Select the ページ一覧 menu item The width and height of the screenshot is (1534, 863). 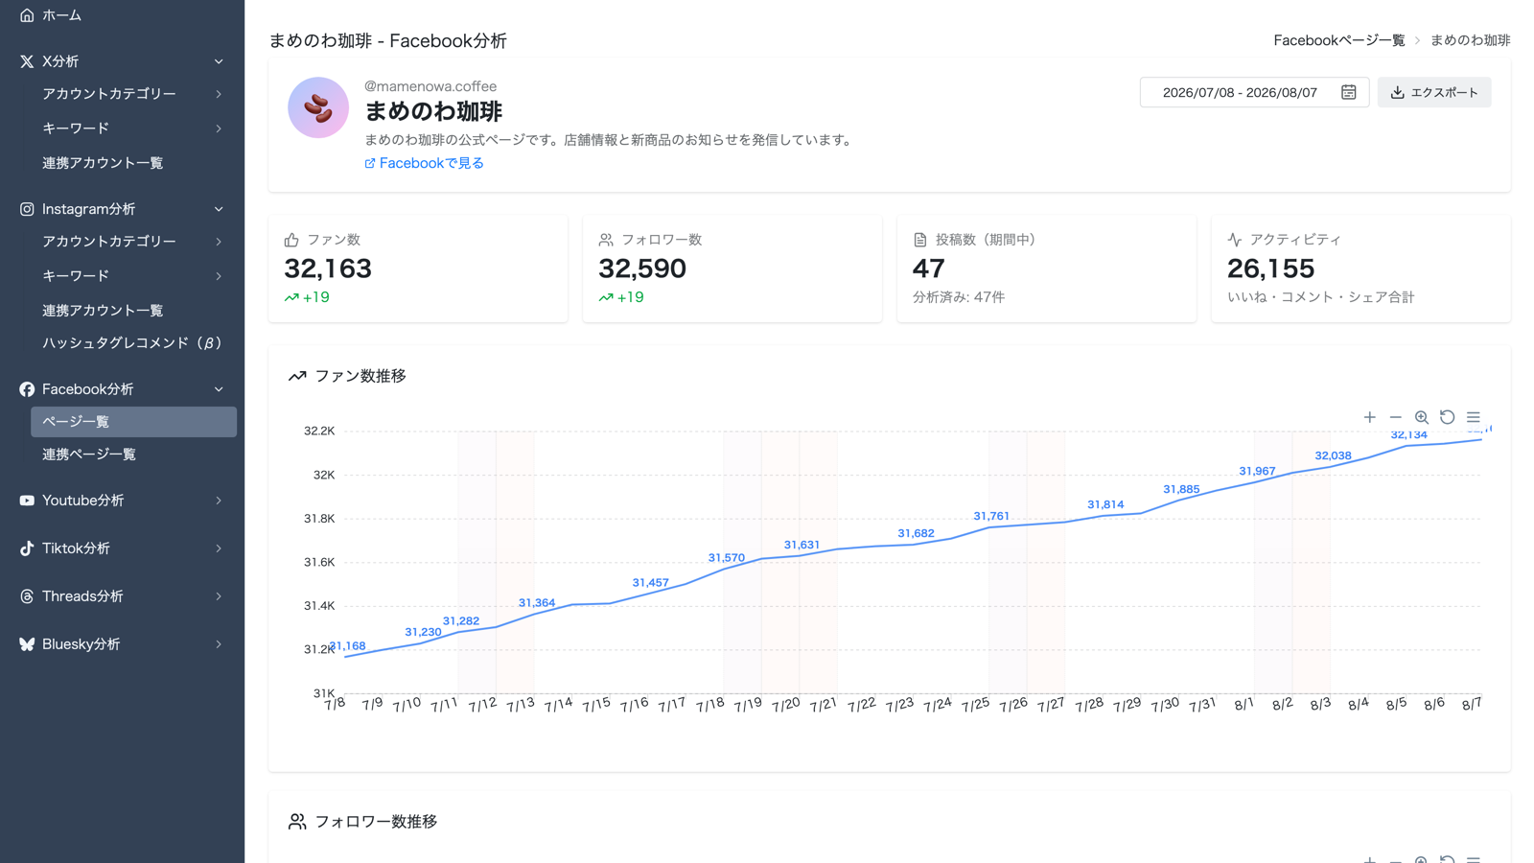click(133, 422)
